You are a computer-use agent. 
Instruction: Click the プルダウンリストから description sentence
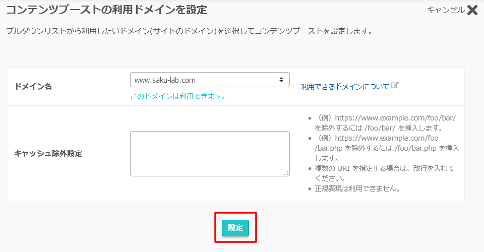190,31
